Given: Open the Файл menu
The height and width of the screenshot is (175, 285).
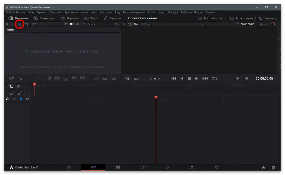Looking at the screenshot, I should coord(31,13).
